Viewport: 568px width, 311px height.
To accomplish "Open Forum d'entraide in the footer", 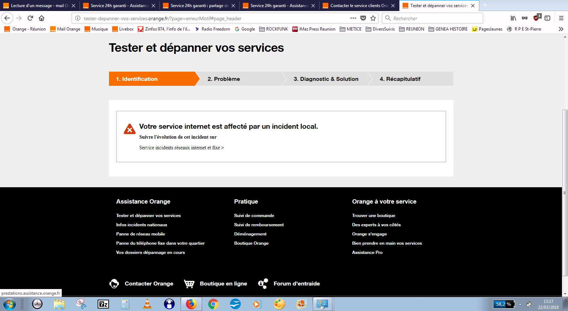I will 296,284.
